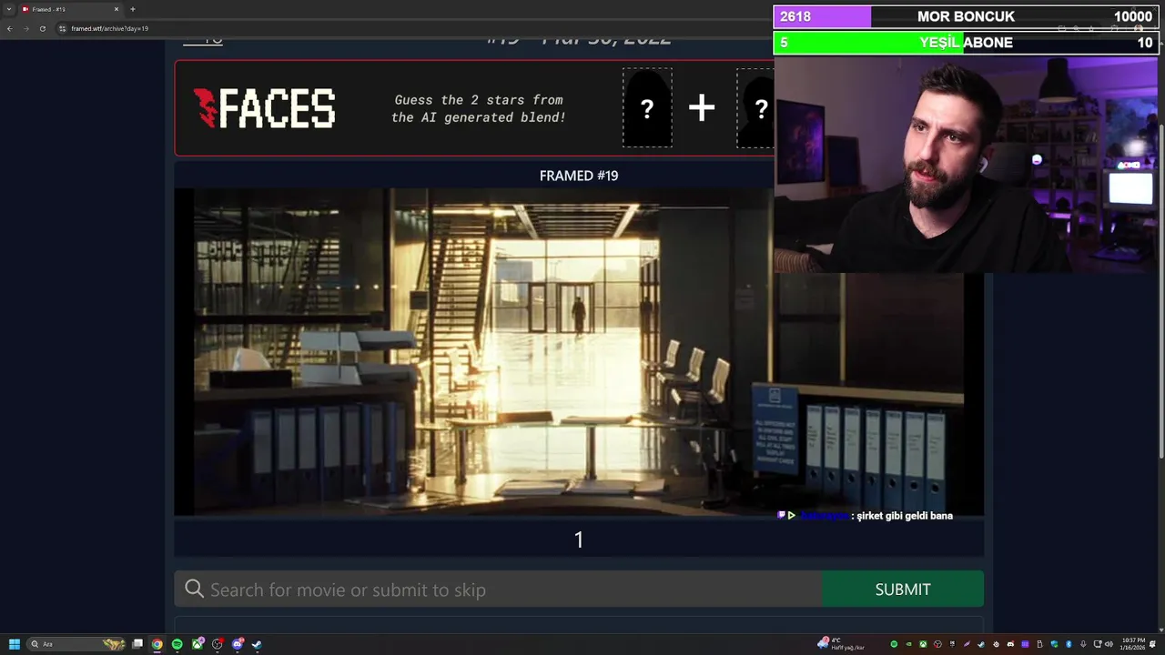Screen dimensions: 1165x655
Task: Open Spotify from the taskbar
Action: point(177,644)
